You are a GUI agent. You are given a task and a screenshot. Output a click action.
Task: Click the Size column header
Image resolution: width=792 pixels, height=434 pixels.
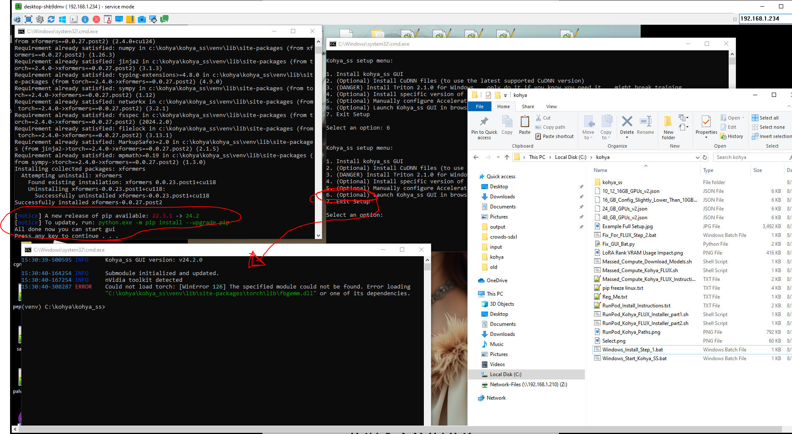pos(758,170)
